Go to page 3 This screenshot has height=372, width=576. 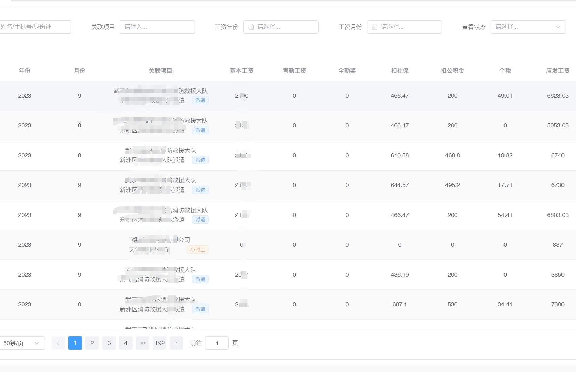tap(109, 343)
